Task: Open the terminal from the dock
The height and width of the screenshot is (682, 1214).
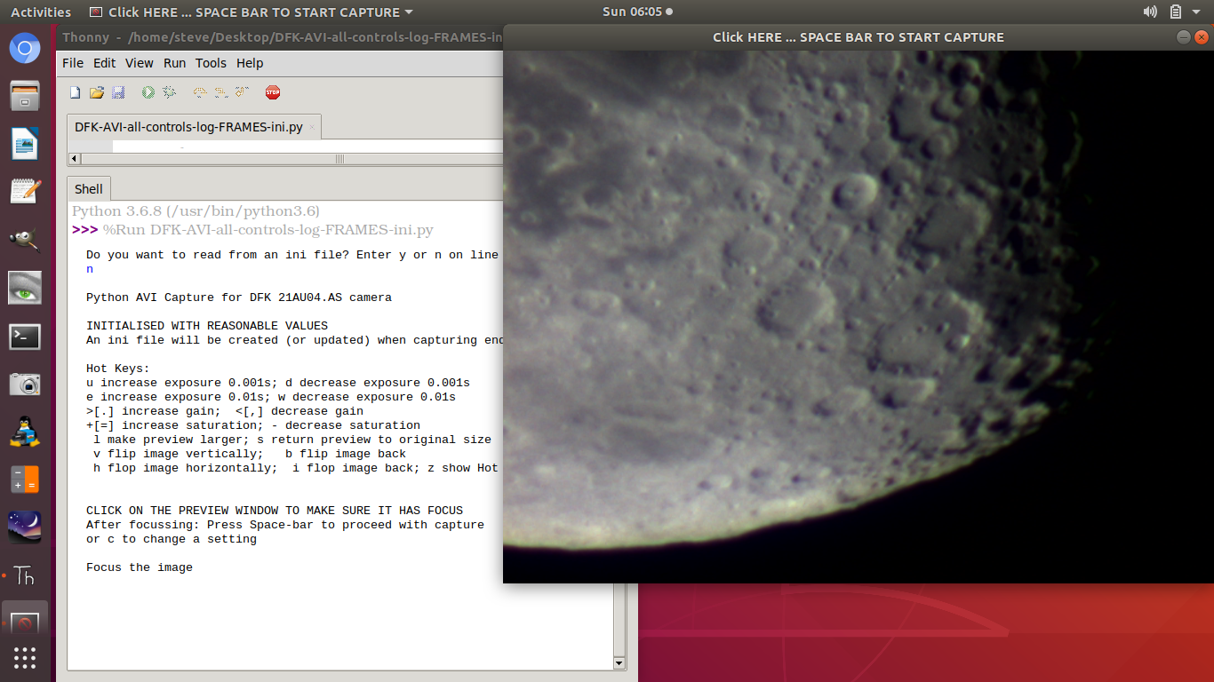Action: click(x=24, y=336)
